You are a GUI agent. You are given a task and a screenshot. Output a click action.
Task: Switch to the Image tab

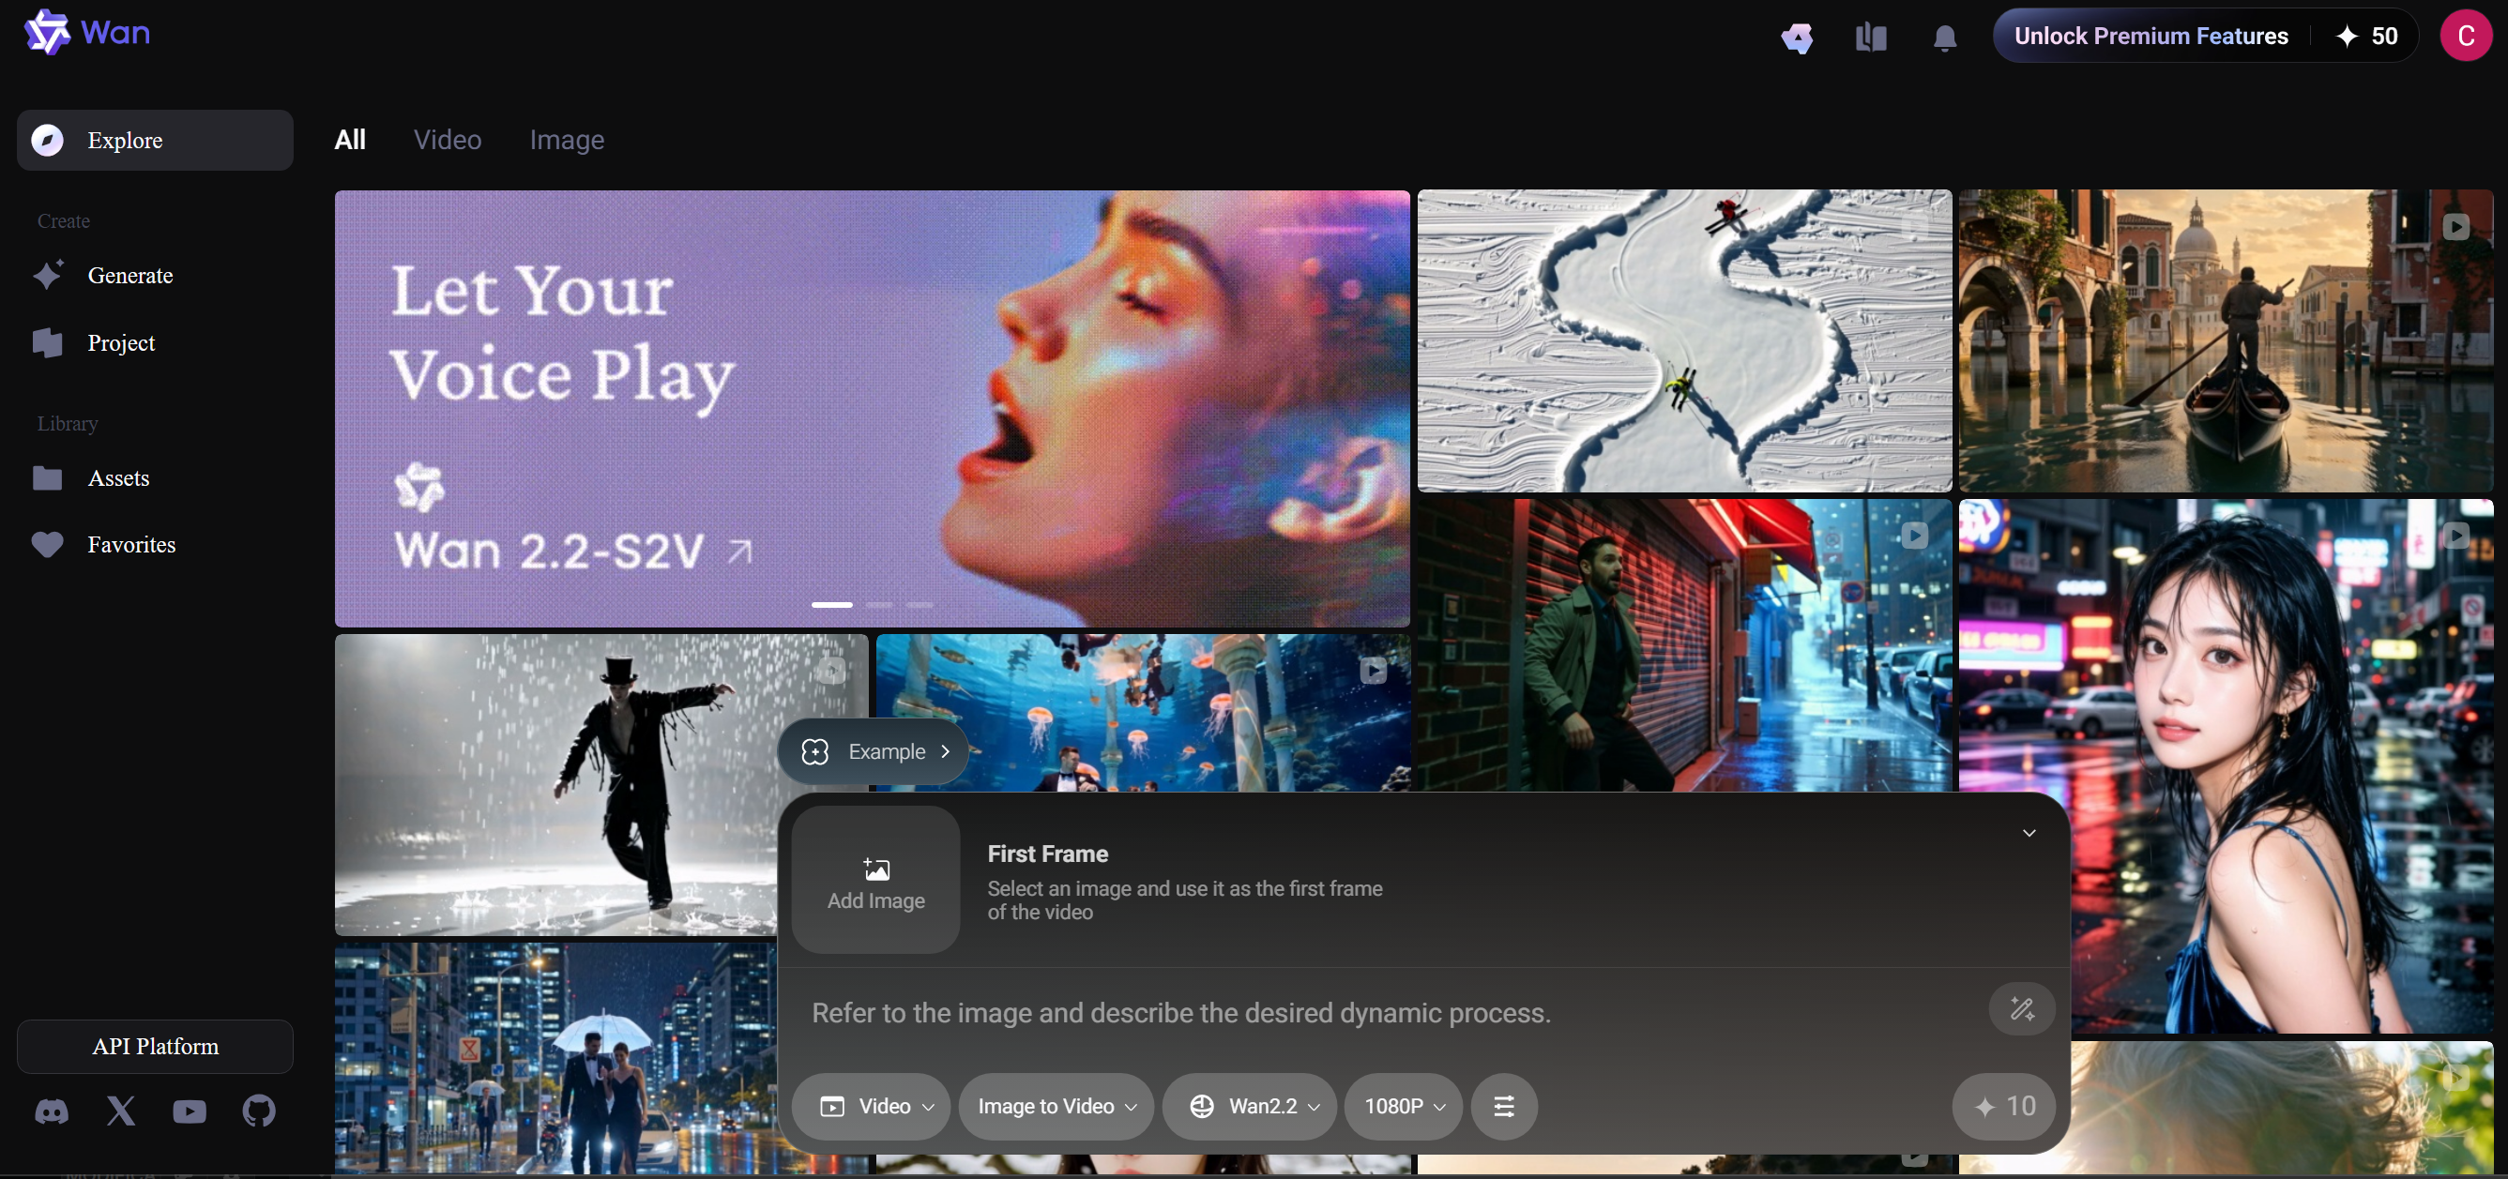(567, 139)
